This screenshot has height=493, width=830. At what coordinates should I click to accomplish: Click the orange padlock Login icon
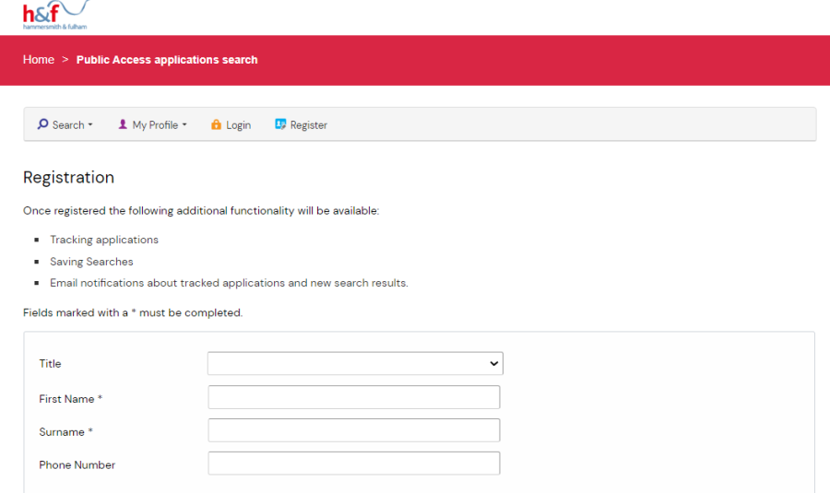pyautogui.click(x=216, y=124)
